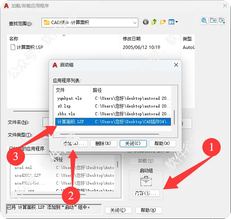231x219 pixels.
Task: Click the 路径 column header in the startup list
Action: click(x=97, y=90)
